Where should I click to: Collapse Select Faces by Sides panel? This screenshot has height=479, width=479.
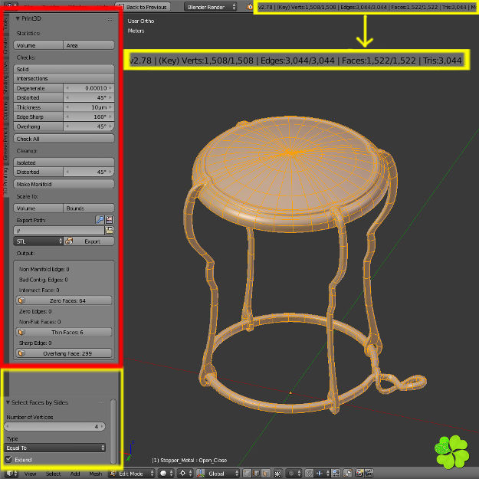coord(8,402)
